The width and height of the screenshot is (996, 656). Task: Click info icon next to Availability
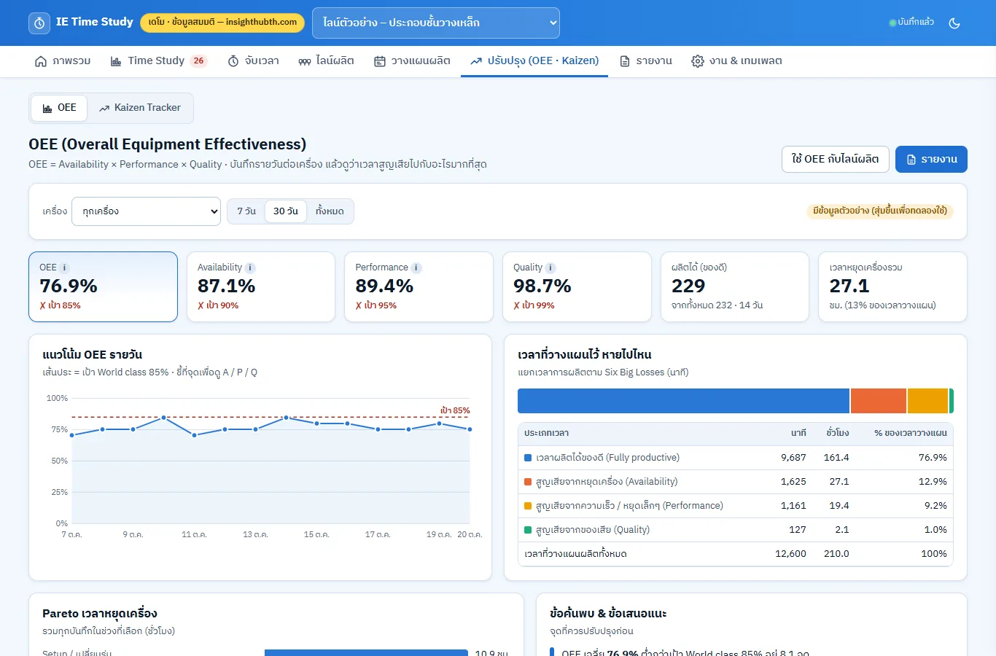coord(250,268)
